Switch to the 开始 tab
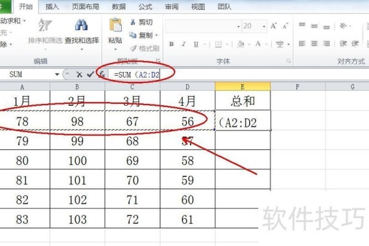Image resolution: width=369 pixels, height=246 pixels. pyautogui.click(x=26, y=7)
